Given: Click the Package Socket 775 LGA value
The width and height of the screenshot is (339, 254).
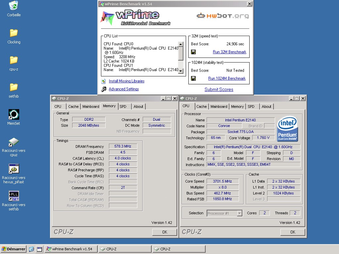Looking at the screenshot, I should [x=240, y=132].
